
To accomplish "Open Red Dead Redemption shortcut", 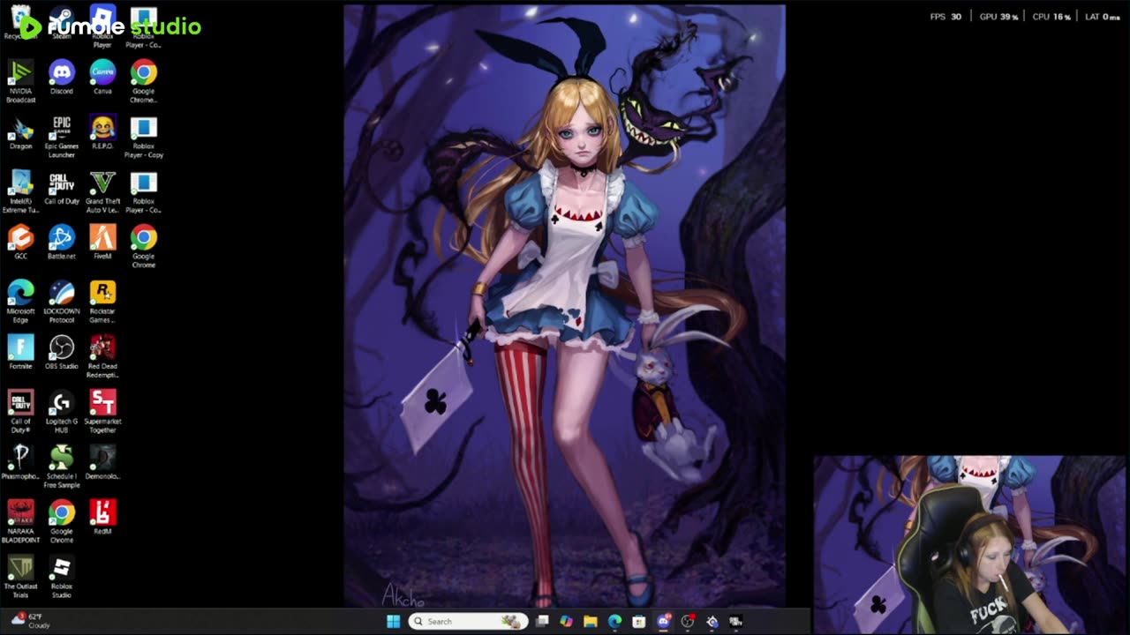I will click(102, 356).
